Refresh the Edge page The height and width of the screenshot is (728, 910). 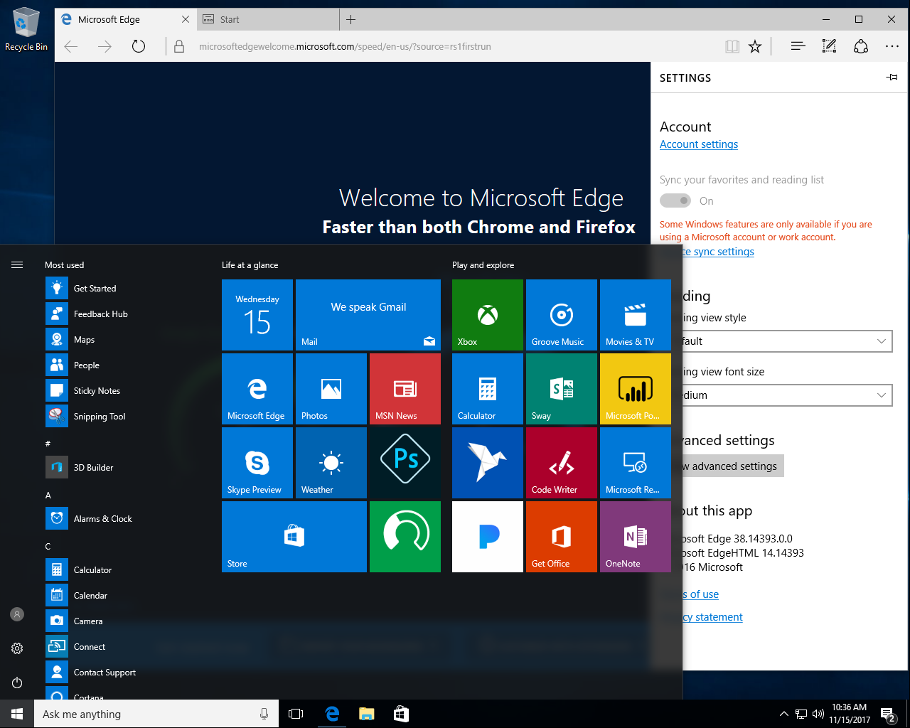pyautogui.click(x=139, y=46)
